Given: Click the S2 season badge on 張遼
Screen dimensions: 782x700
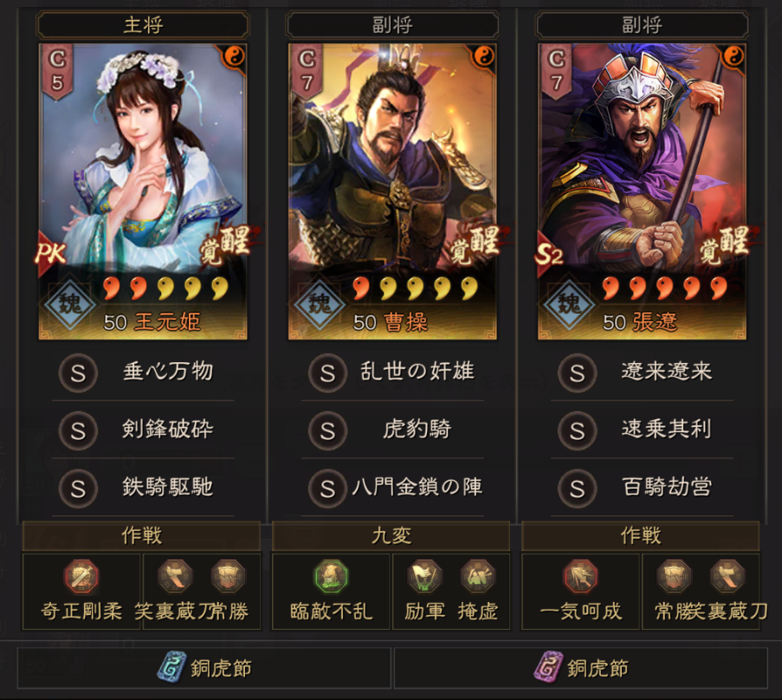Looking at the screenshot, I should click(549, 255).
